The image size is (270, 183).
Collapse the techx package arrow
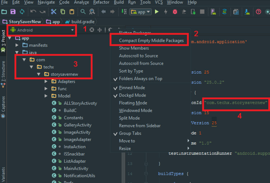tap(31, 67)
